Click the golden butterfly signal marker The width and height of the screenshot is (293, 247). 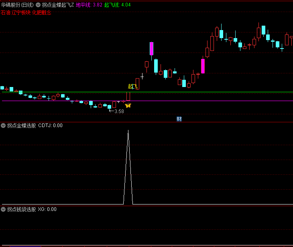[x=128, y=105]
